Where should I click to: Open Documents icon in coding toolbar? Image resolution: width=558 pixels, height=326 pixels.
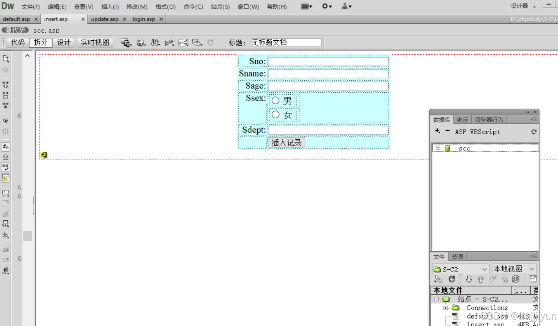[5, 59]
